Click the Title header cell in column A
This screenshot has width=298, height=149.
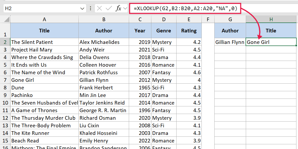pos(45,31)
